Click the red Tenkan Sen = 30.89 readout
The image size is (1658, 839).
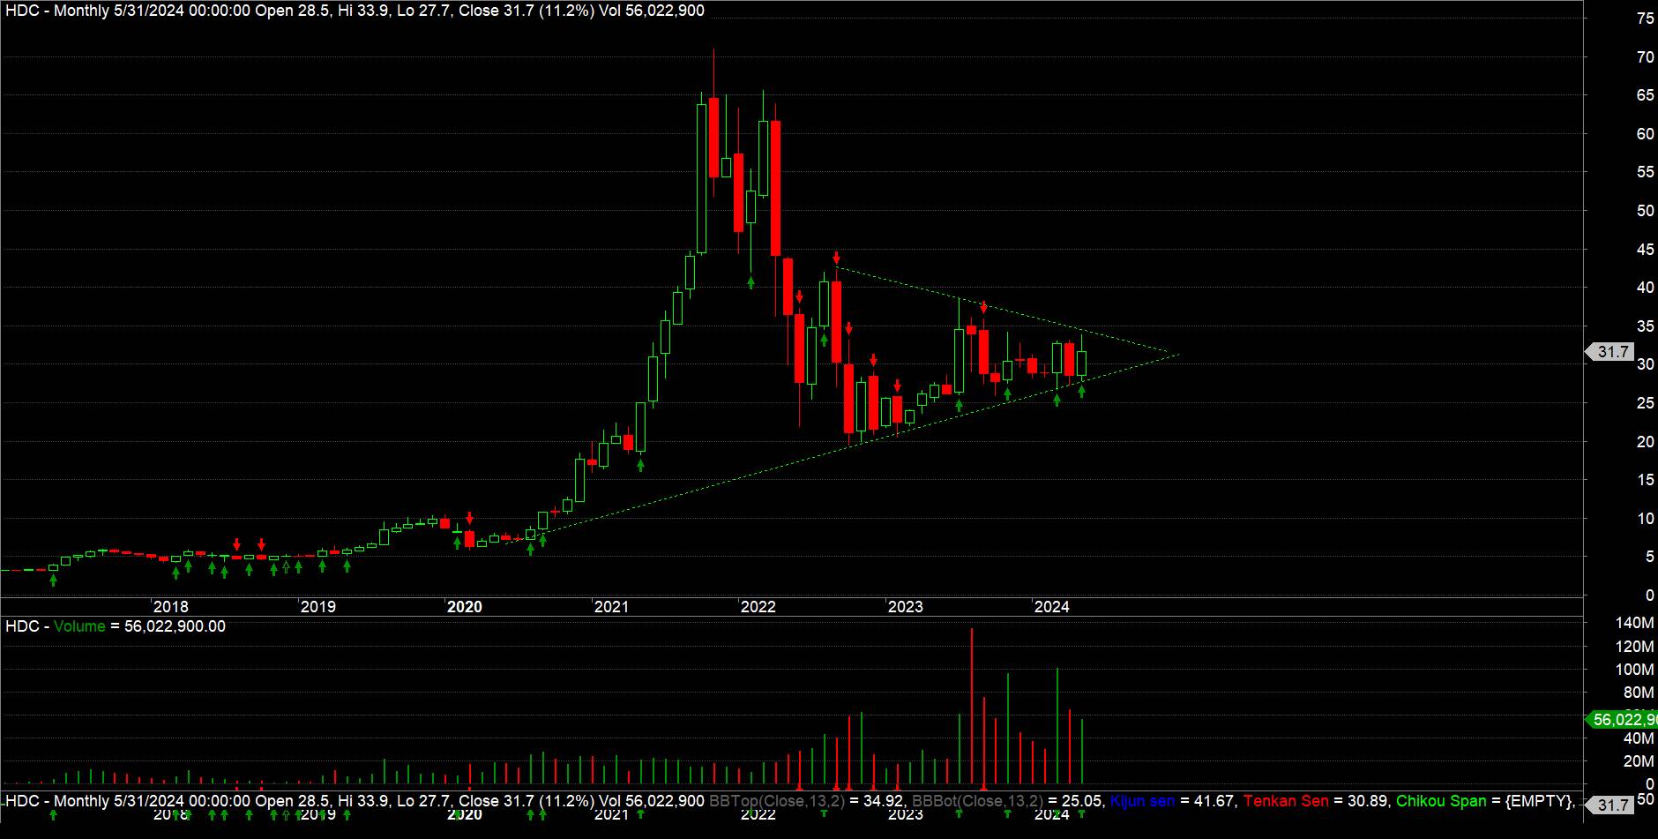1316,801
